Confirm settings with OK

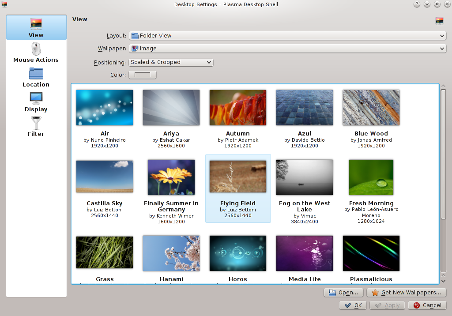[x=353, y=305]
